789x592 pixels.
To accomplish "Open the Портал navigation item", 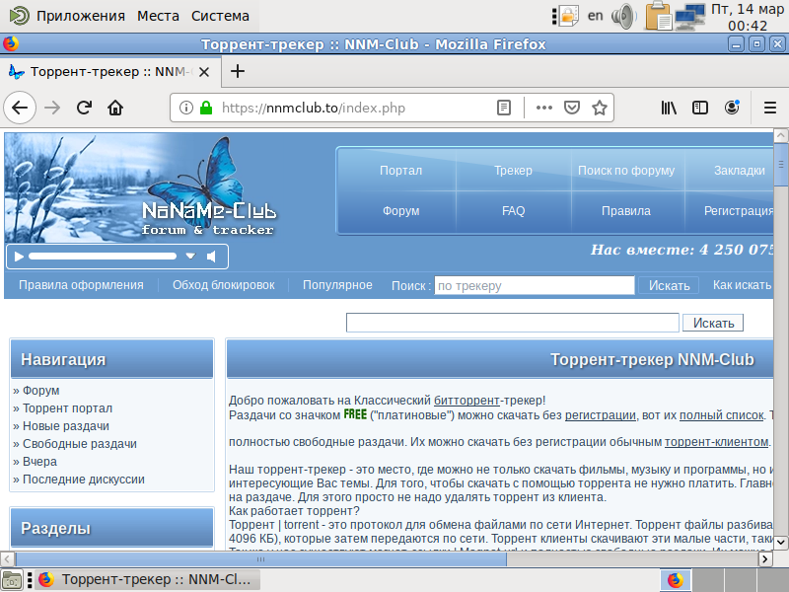I will [400, 170].
